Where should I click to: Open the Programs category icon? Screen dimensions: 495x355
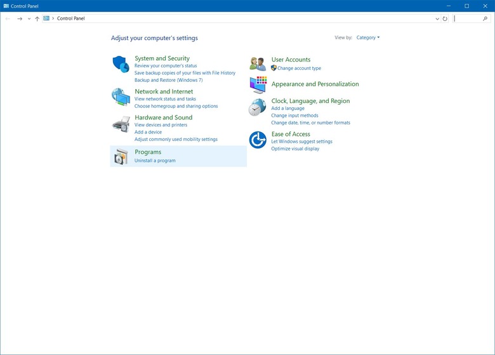tap(121, 156)
